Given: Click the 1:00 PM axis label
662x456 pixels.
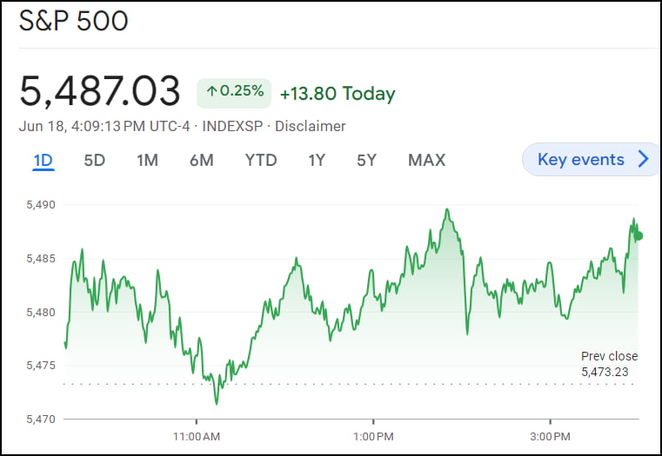Looking at the screenshot, I should tap(373, 437).
